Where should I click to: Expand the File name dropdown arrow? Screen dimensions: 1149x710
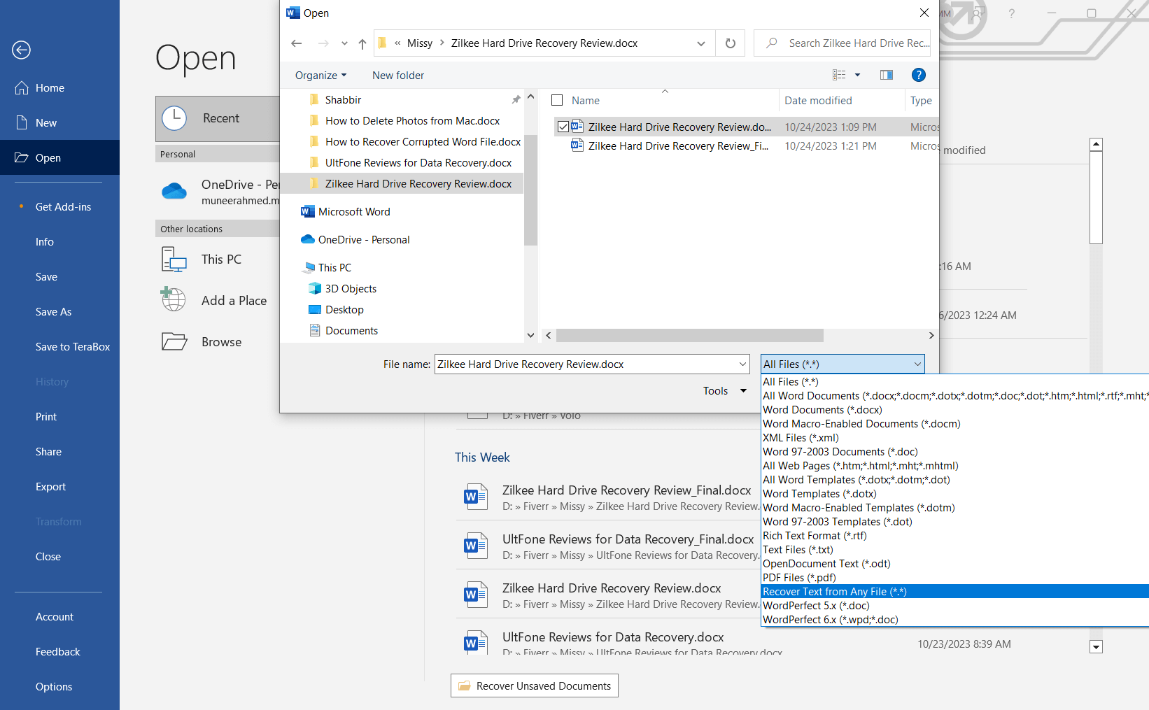click(742, 364)
